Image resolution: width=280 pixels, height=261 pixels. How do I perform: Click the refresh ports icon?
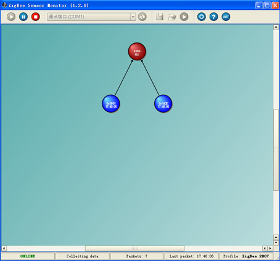tap(142, 17)
